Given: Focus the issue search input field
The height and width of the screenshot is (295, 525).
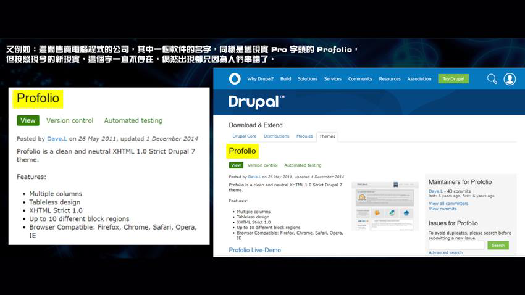Looking at the screenshot, I should pos(456,245).
